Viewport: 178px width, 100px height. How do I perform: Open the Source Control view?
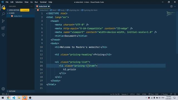pos(3,21)
